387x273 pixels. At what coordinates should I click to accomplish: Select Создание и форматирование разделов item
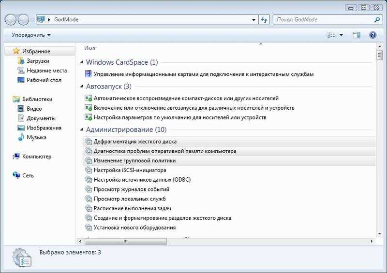[x=158, y=218]
